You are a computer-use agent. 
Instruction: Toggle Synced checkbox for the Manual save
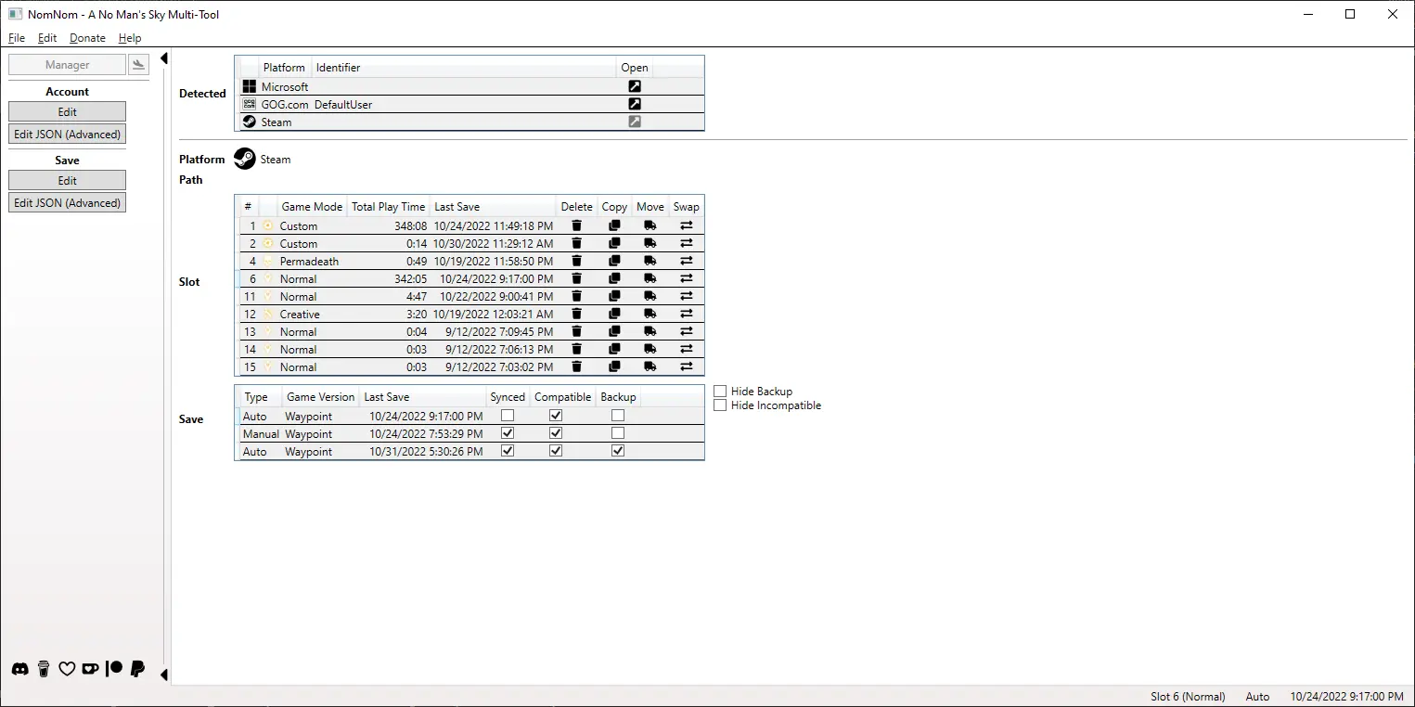[x=508, y=433]
